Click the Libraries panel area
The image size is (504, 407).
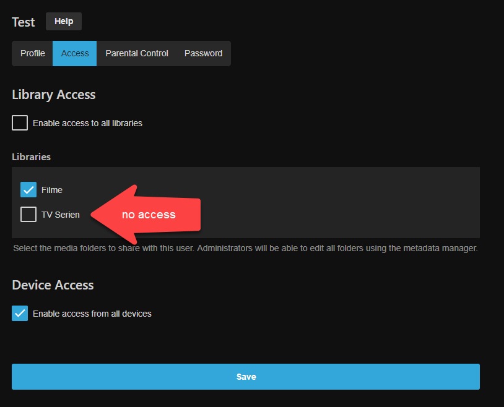[371, 202]
